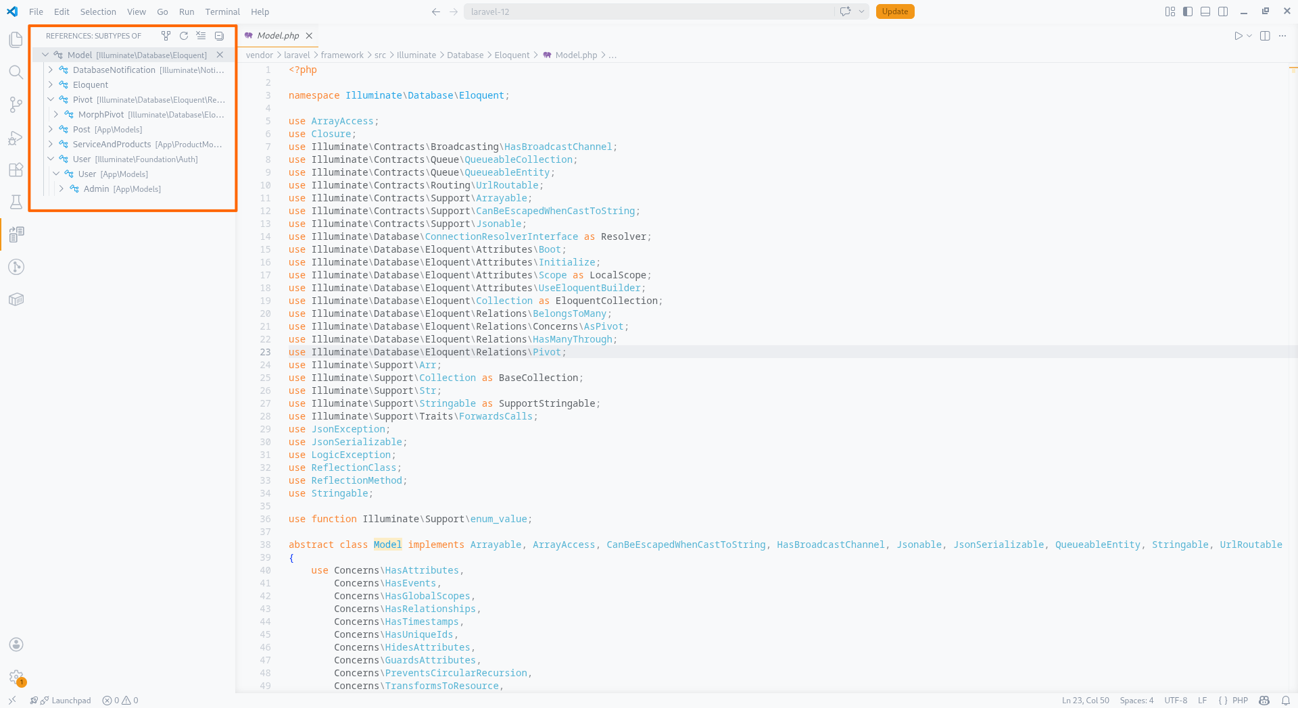Collapse the Pivot tree node
The height and width of the screenshot is (708, 1298).
(x=51, y=99)
